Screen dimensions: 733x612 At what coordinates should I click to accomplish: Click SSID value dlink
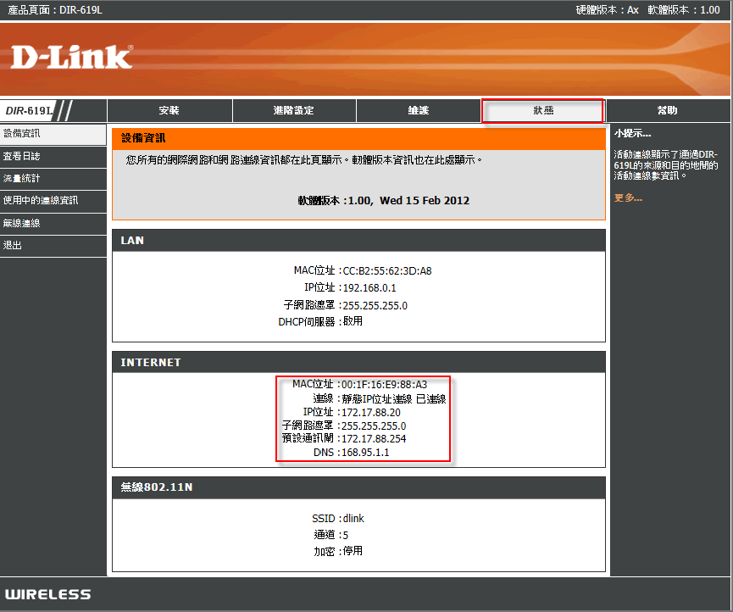click(x=353, y=519)
